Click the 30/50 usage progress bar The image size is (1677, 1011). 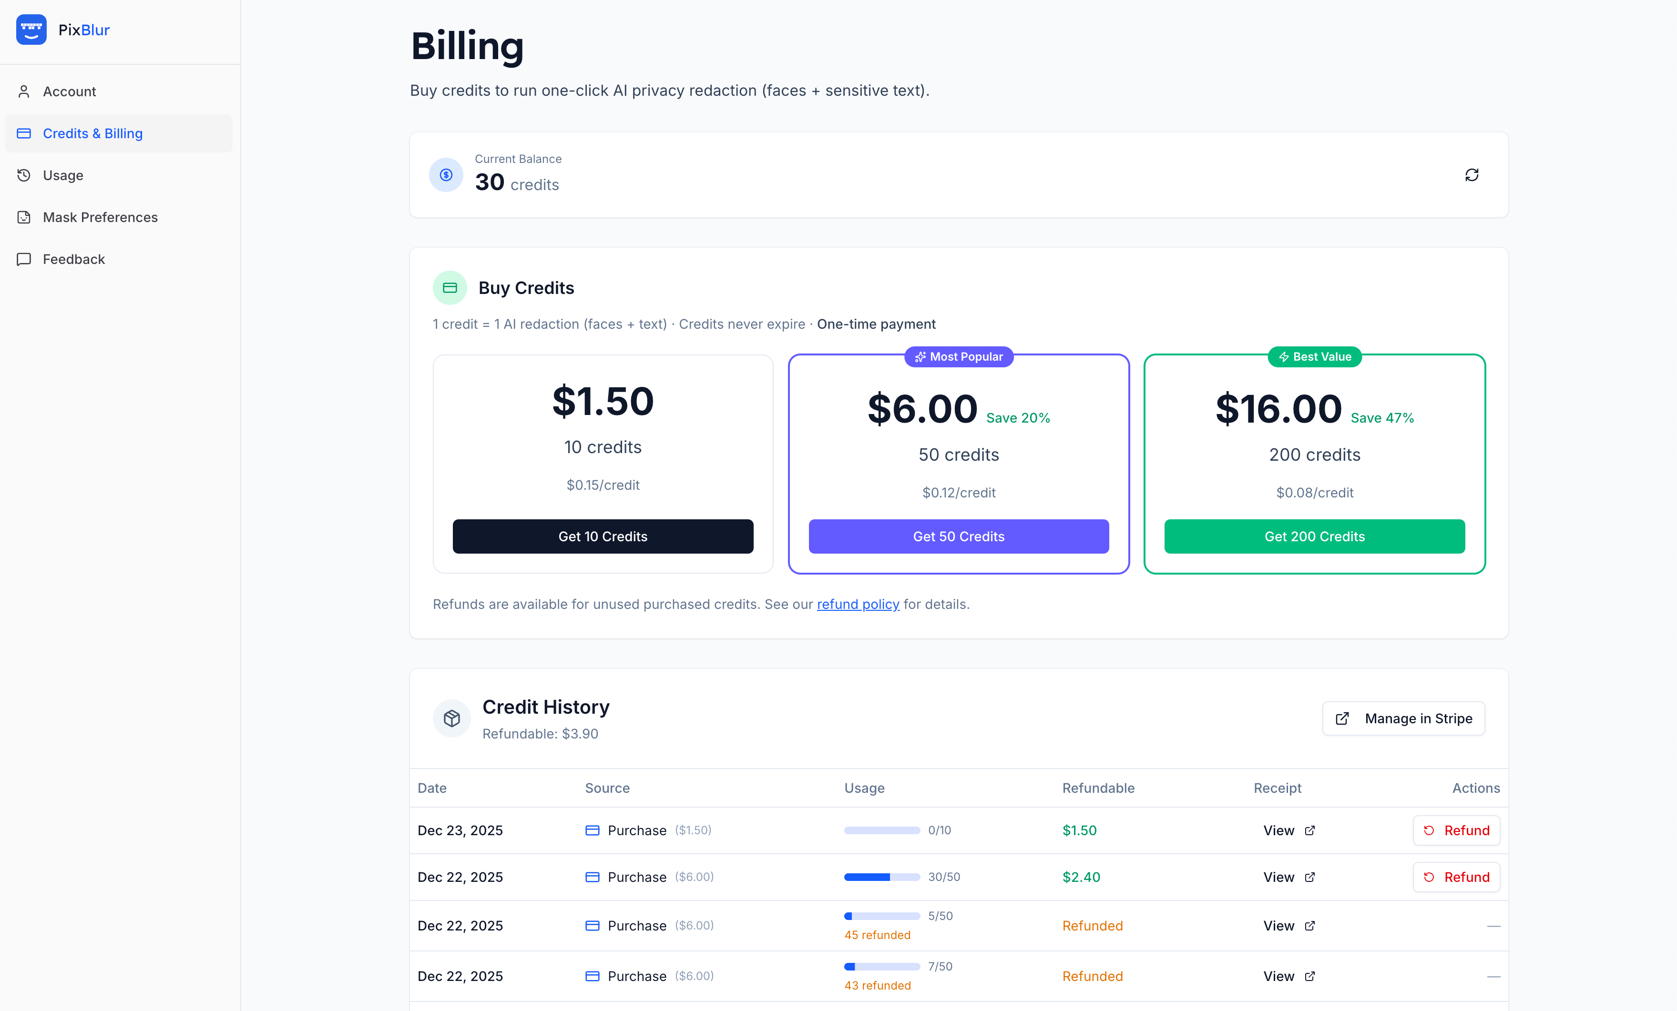tap(882, 877)
